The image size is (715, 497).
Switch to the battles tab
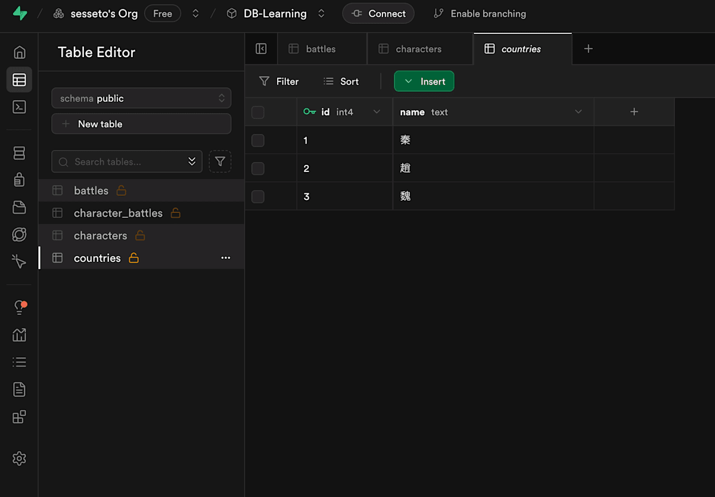pos(322,49)
